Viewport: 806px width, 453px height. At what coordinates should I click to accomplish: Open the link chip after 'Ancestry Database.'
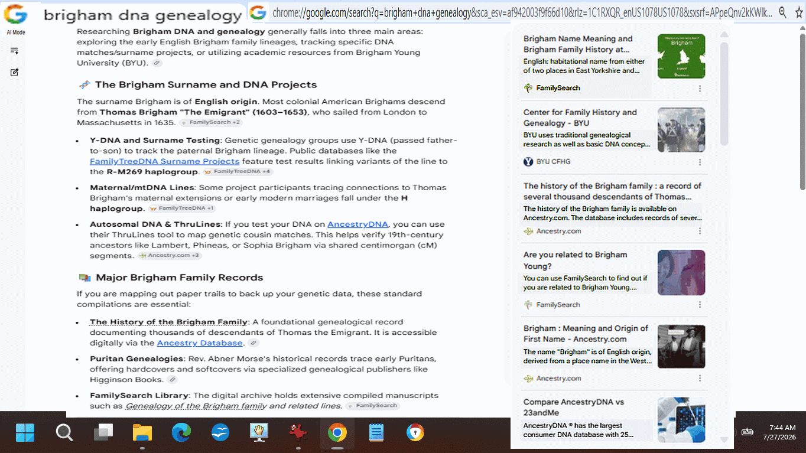coord(253,343)
